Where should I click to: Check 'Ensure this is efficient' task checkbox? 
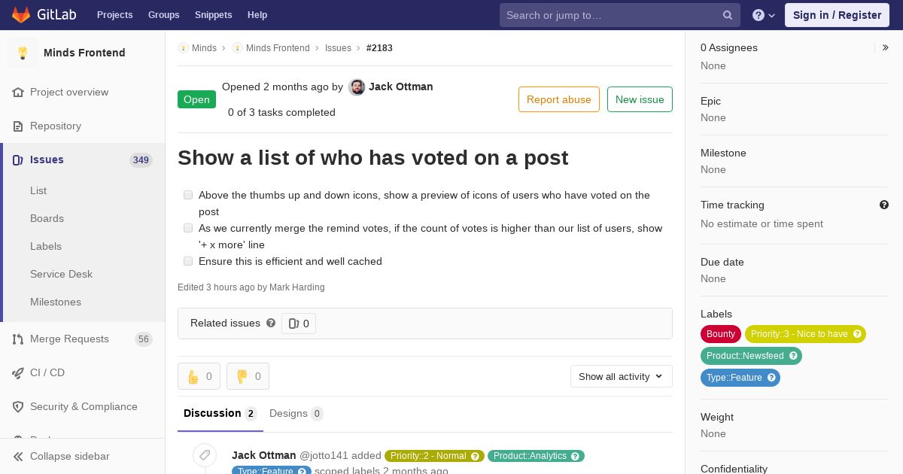[188, 261]
